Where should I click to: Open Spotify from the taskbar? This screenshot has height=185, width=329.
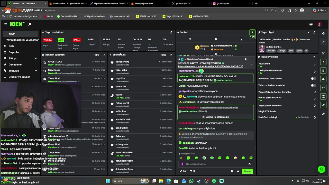tap(214, 181)
